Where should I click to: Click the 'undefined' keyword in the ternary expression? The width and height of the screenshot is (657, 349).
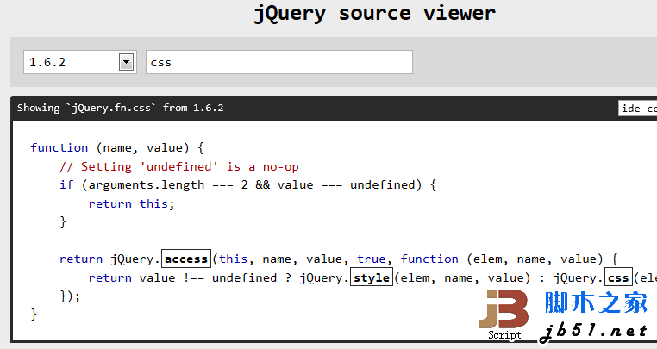[244, 277]
